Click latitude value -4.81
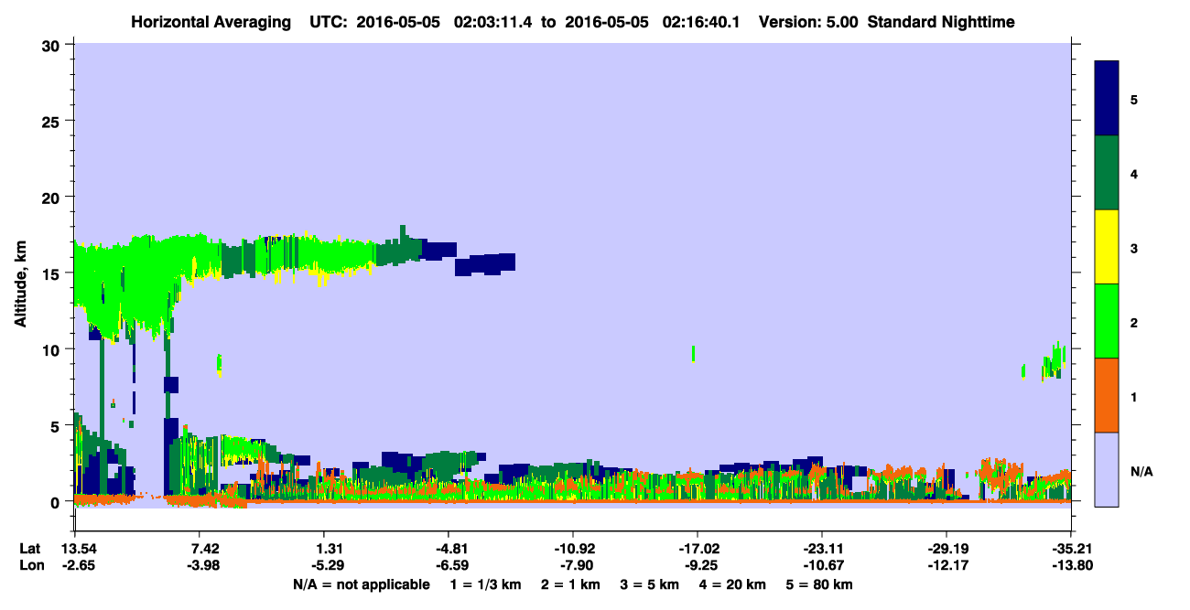This screenshot has width=1190, height=610. (448, 549)
